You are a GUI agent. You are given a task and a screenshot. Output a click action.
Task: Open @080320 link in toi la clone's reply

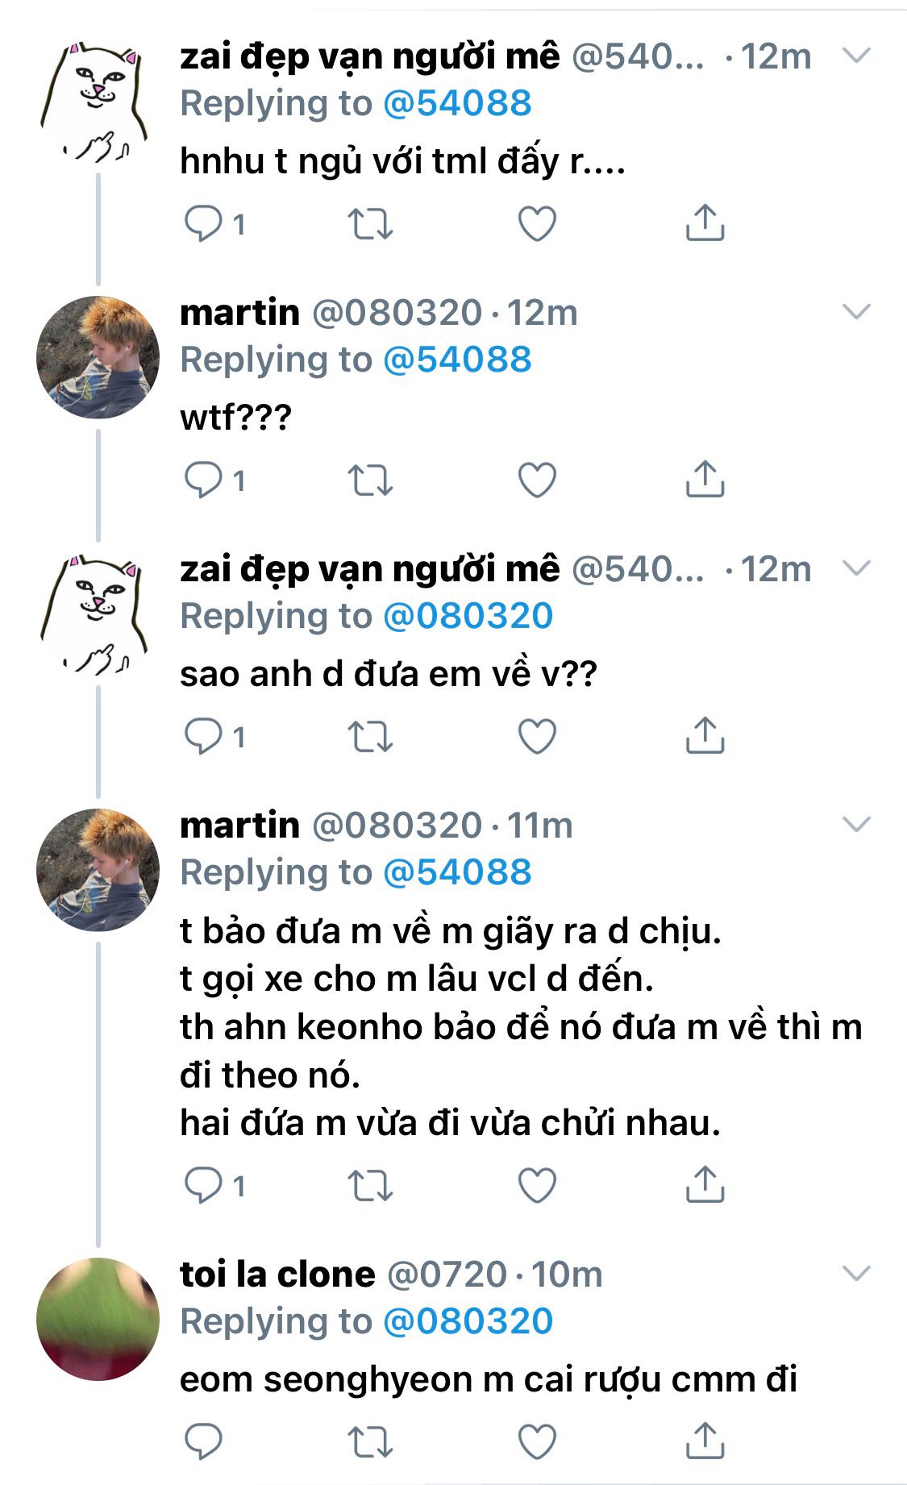click(468, 1321)
